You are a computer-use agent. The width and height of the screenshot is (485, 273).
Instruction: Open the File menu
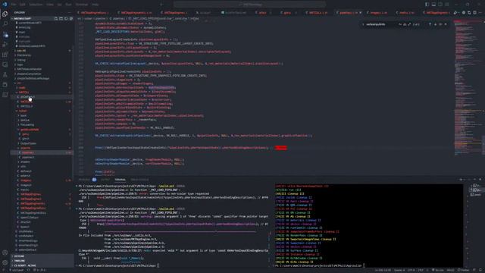coord(14,5)
